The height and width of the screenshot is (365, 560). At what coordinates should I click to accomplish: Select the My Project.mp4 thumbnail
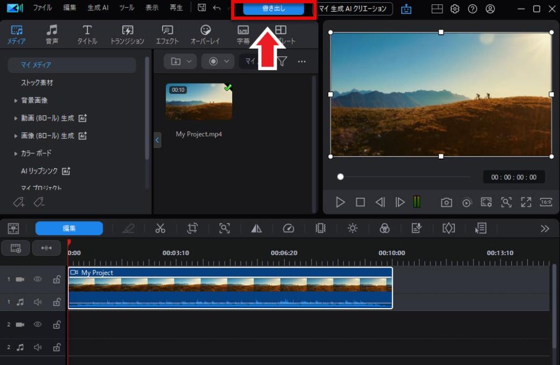click(199, 101)
